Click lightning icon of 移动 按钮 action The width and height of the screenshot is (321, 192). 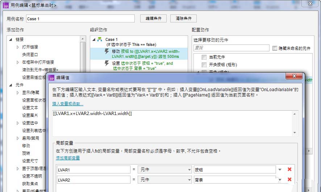(107, 51)
